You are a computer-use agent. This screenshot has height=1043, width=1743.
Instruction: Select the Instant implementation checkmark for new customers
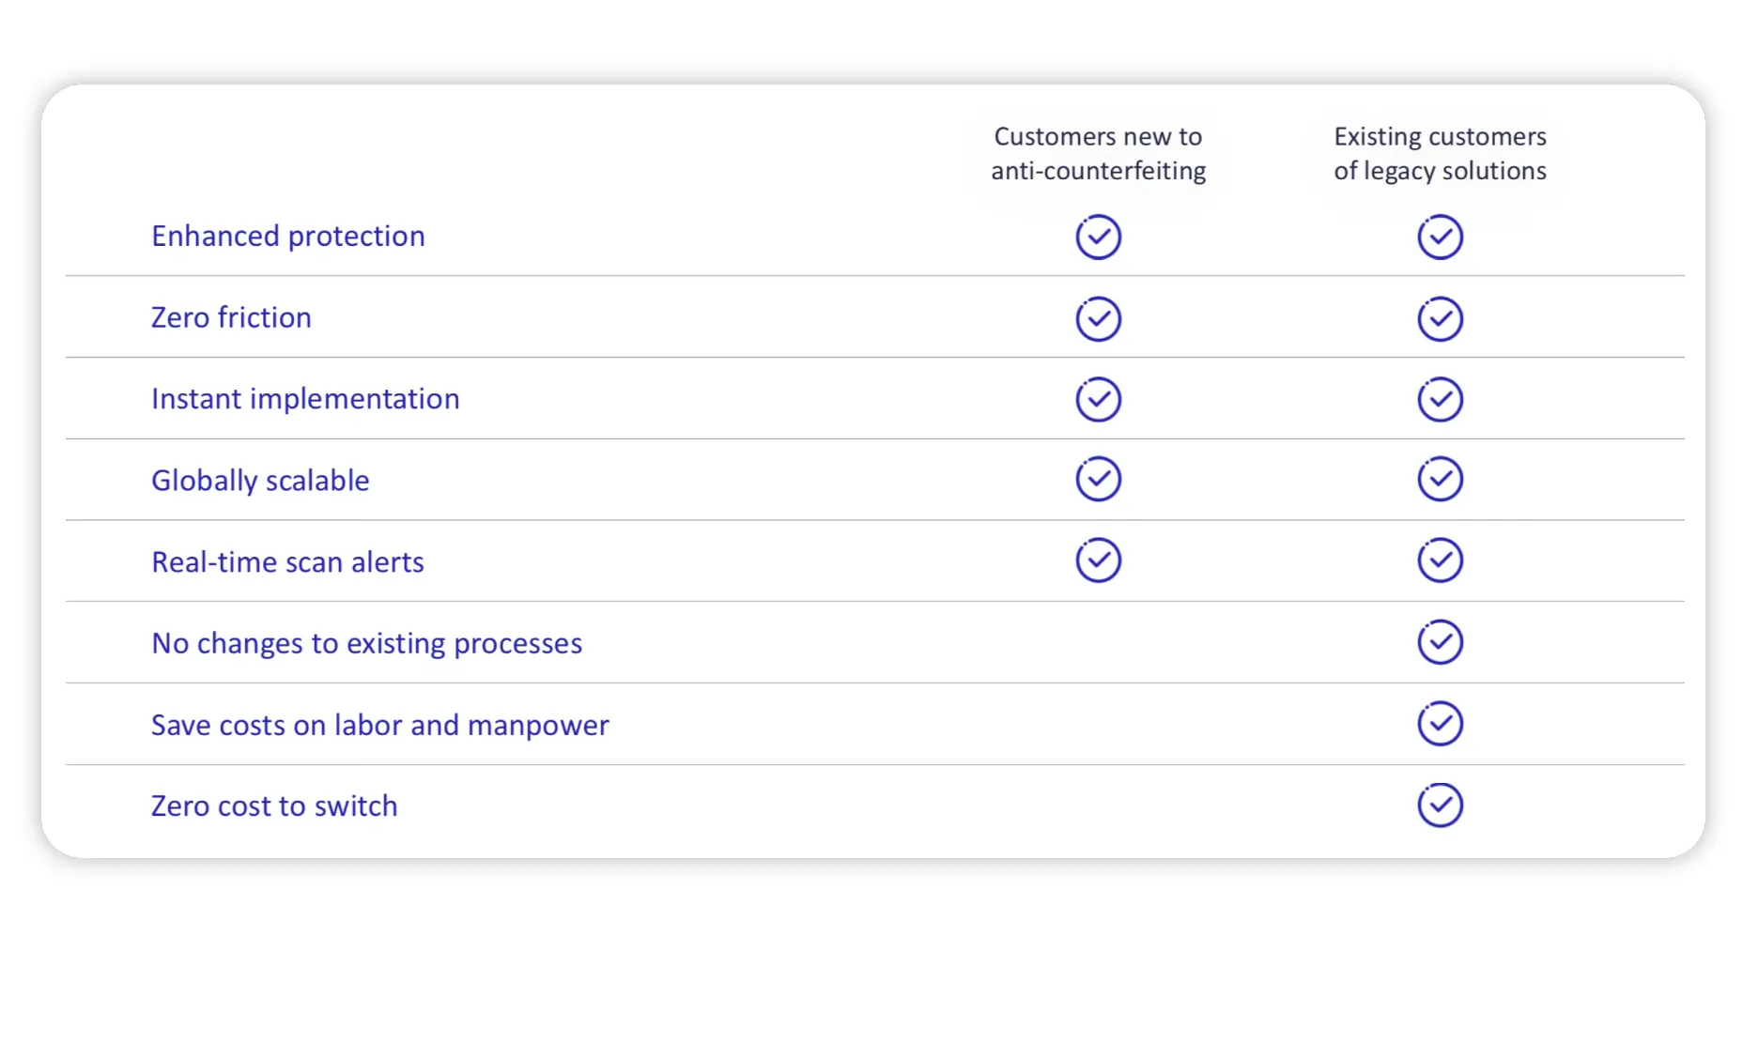click(1098, 399)
